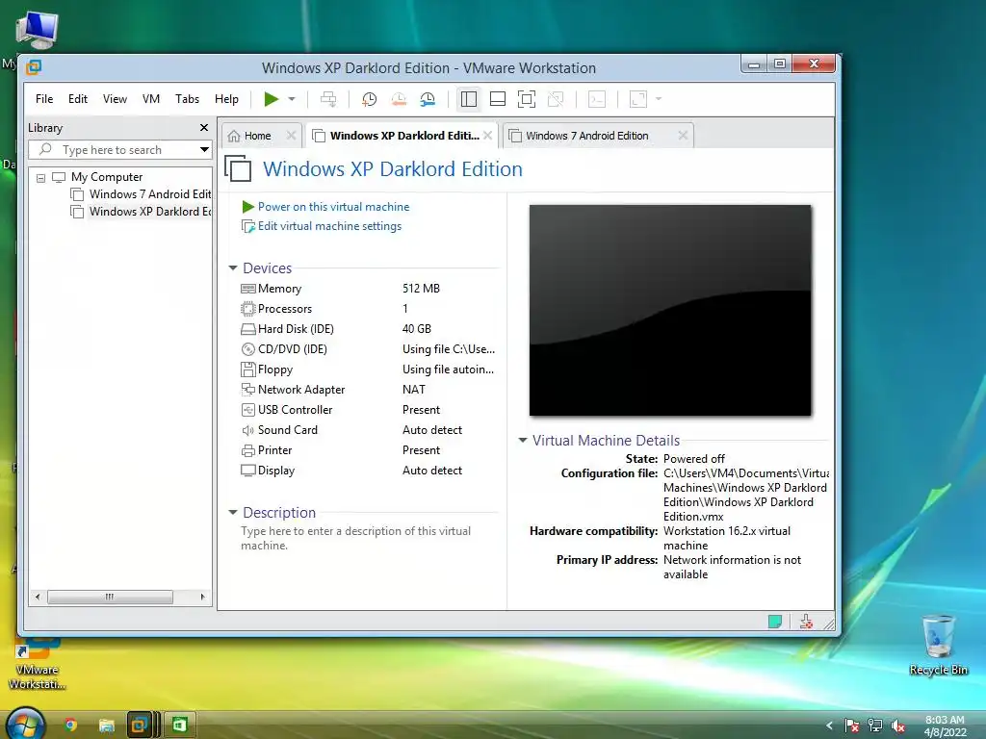Viewport: 986px width, 739px height.
Task: Click the Display device entry
Action: pyautogui.click(x=276, y=470)
